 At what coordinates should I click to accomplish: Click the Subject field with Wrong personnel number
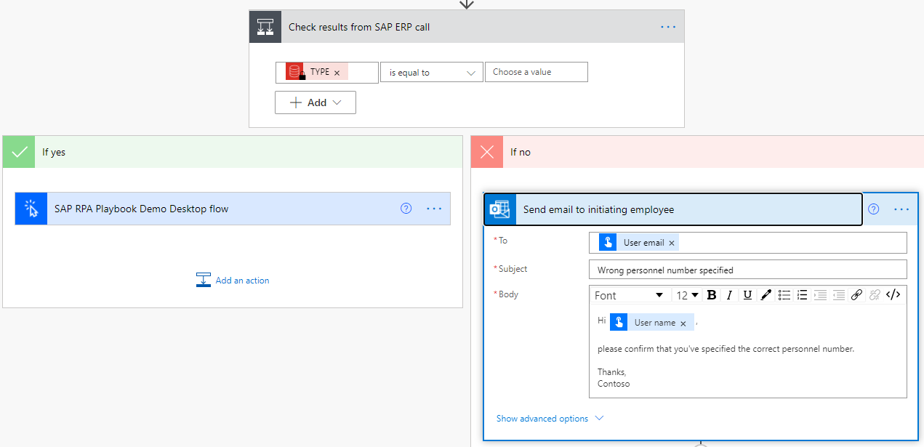pos(748,270)
